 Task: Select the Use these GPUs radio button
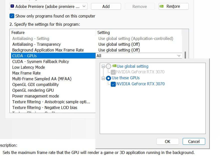108,78
